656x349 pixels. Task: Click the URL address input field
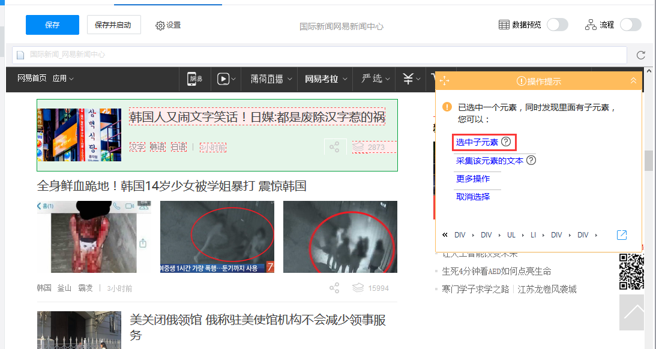(320, 55)
